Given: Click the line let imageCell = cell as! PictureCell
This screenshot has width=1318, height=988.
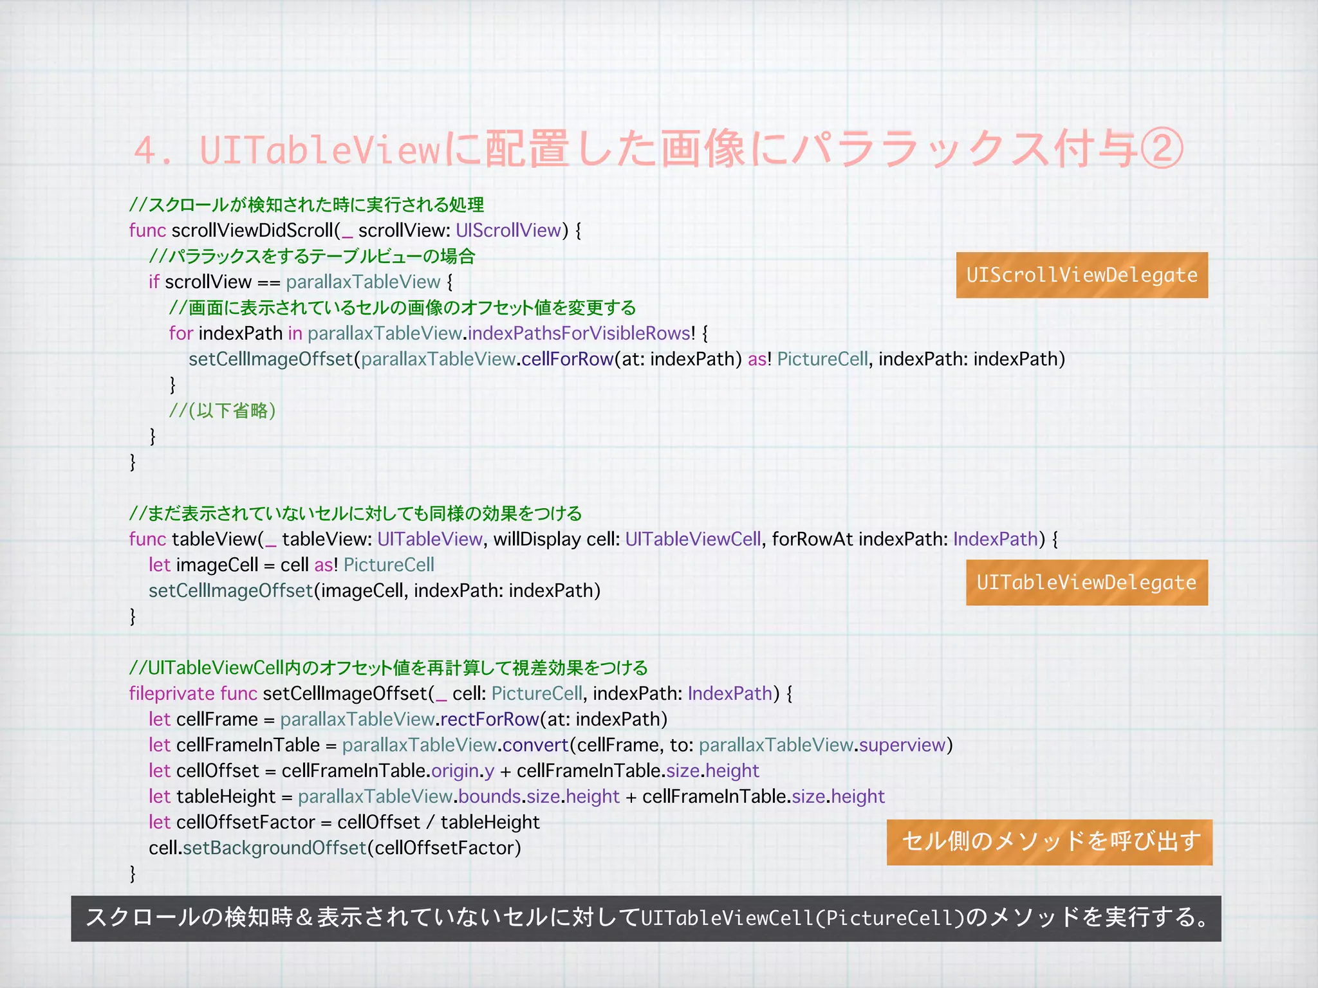Looking at the screenshot, I should tap(292, 565).
